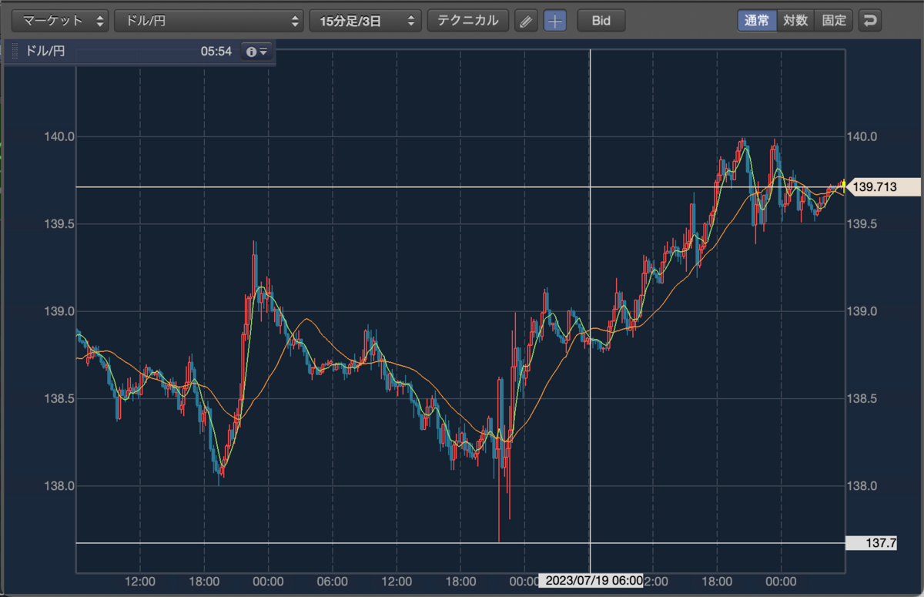Open the info dropdown in ドル/円 panel
This screenshot has height=597, width=924.
(256, 52)
